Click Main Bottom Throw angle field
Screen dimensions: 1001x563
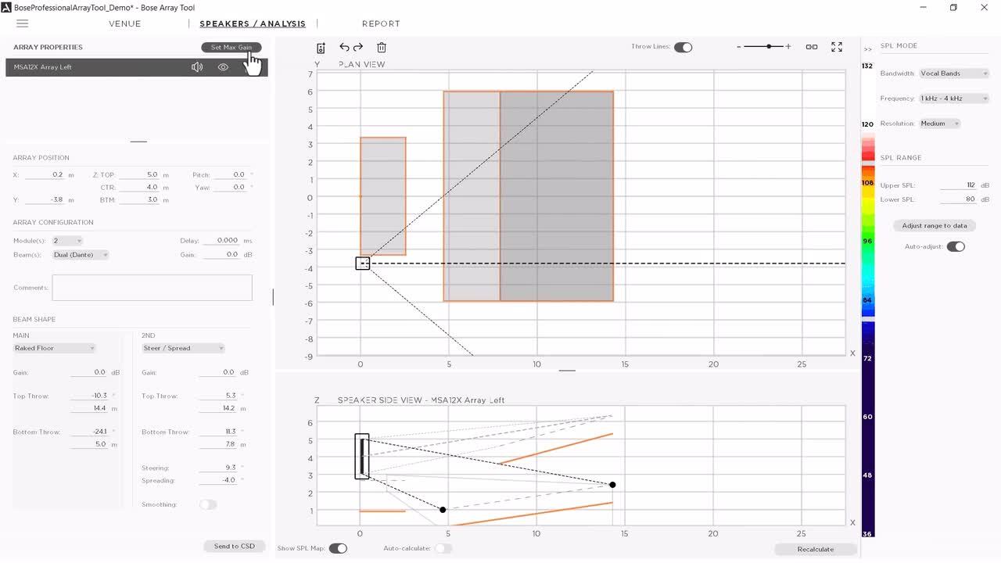pos(89,432)
